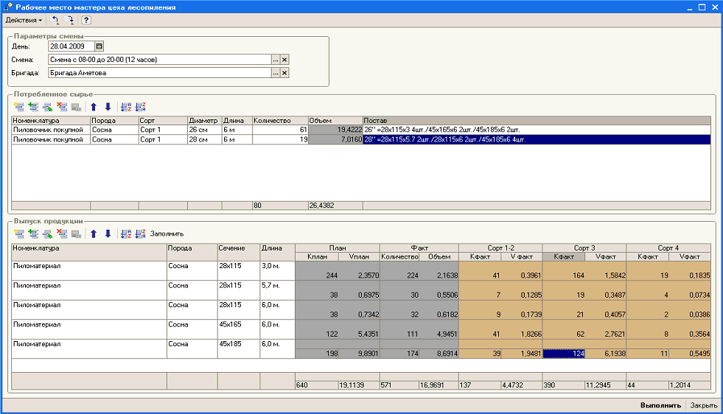Delete row icon in Потребленное сырье toolbar

[x=62, y=107]
